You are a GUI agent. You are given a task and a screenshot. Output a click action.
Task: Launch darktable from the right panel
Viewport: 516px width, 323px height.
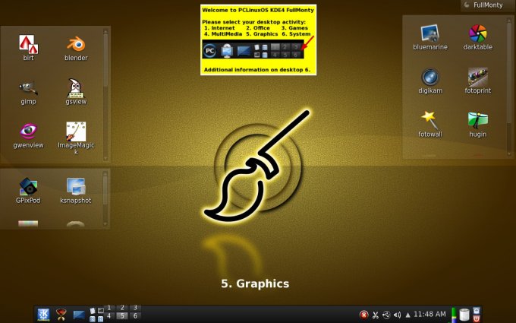[478, 33]
